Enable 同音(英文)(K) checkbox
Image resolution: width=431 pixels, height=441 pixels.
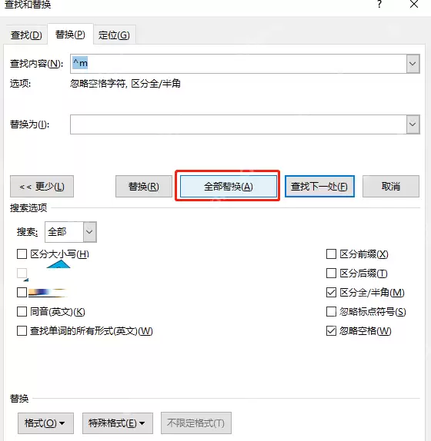(22, 312)
